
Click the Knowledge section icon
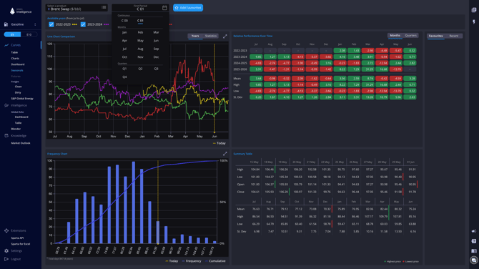(6, 135)
